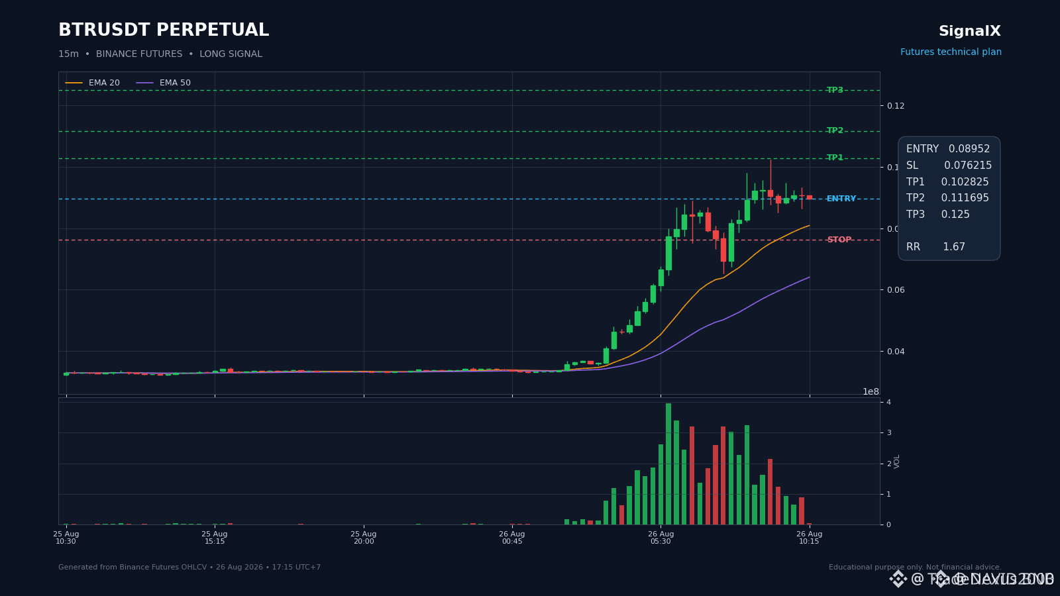
Task: Click the TP3 label on the chart
Action: click(x=835, y=90)
